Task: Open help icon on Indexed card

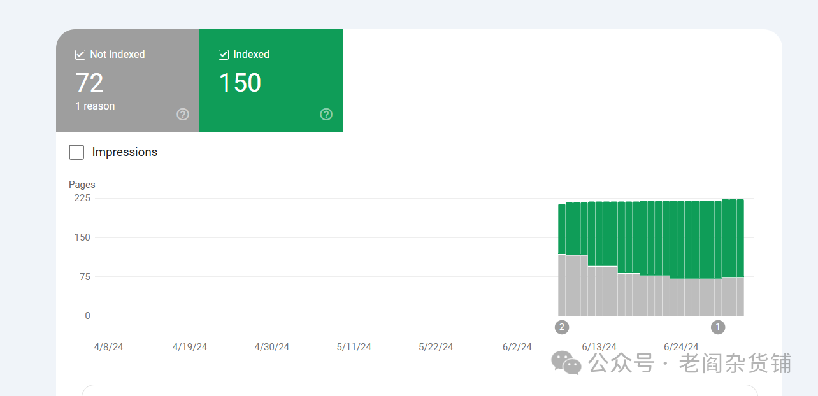Action: point(326,115)
